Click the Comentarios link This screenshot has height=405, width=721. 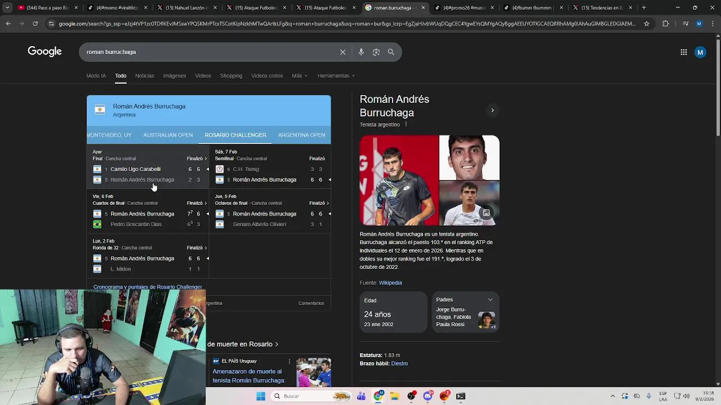pyautogui.click(x=311, y=303)
